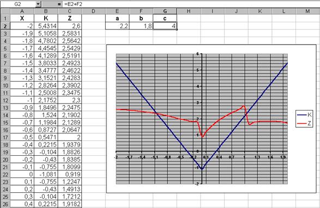320x208 pixels.
Task: Select column M header
Action: click(307, 11)
